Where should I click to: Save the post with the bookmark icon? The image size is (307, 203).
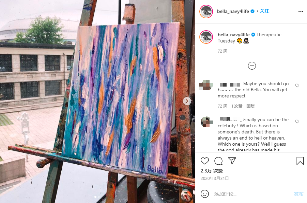(x=300, y=161)
